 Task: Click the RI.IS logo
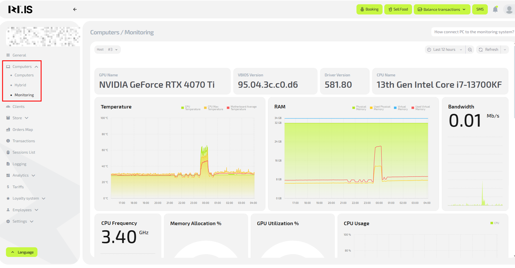coord(20,10)
